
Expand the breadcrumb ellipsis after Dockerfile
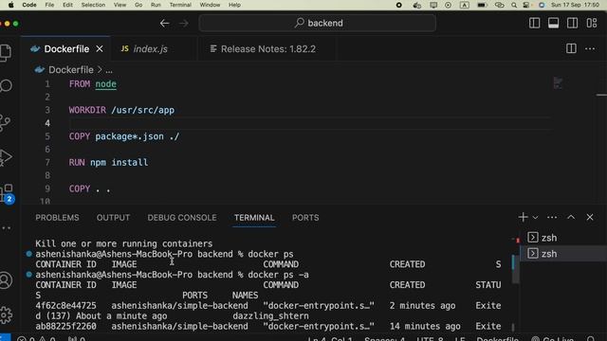click(109, 70)
